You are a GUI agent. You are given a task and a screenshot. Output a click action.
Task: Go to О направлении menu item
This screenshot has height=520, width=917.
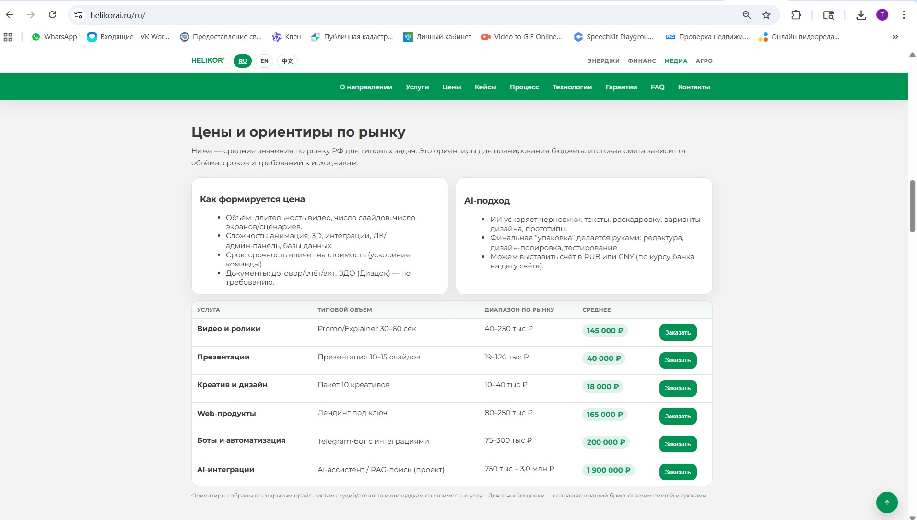point(366,87)
